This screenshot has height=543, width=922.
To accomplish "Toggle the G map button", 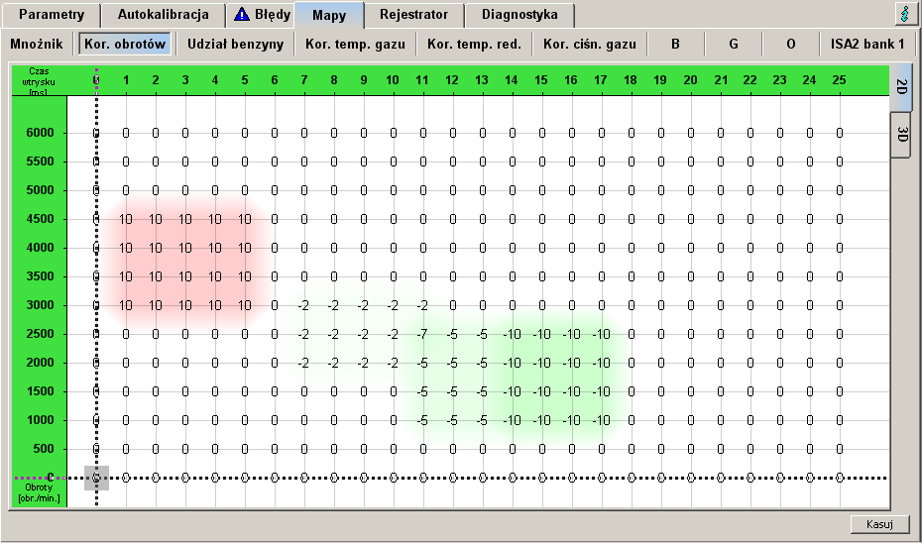I will pos(734,44).
